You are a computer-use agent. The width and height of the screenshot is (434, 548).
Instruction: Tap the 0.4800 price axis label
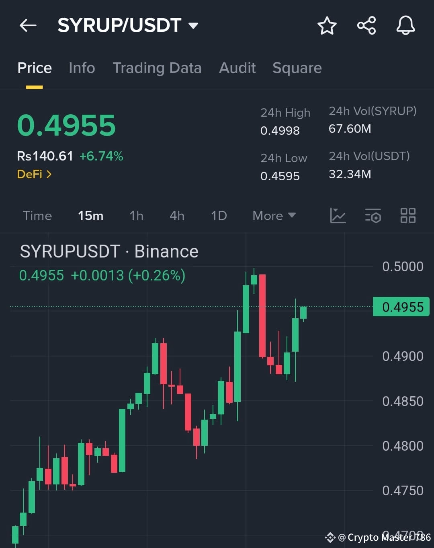pos(403,446)
